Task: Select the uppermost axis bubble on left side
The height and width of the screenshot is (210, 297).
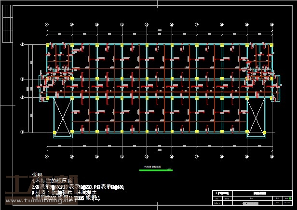Action: click(x=22, y=44)
